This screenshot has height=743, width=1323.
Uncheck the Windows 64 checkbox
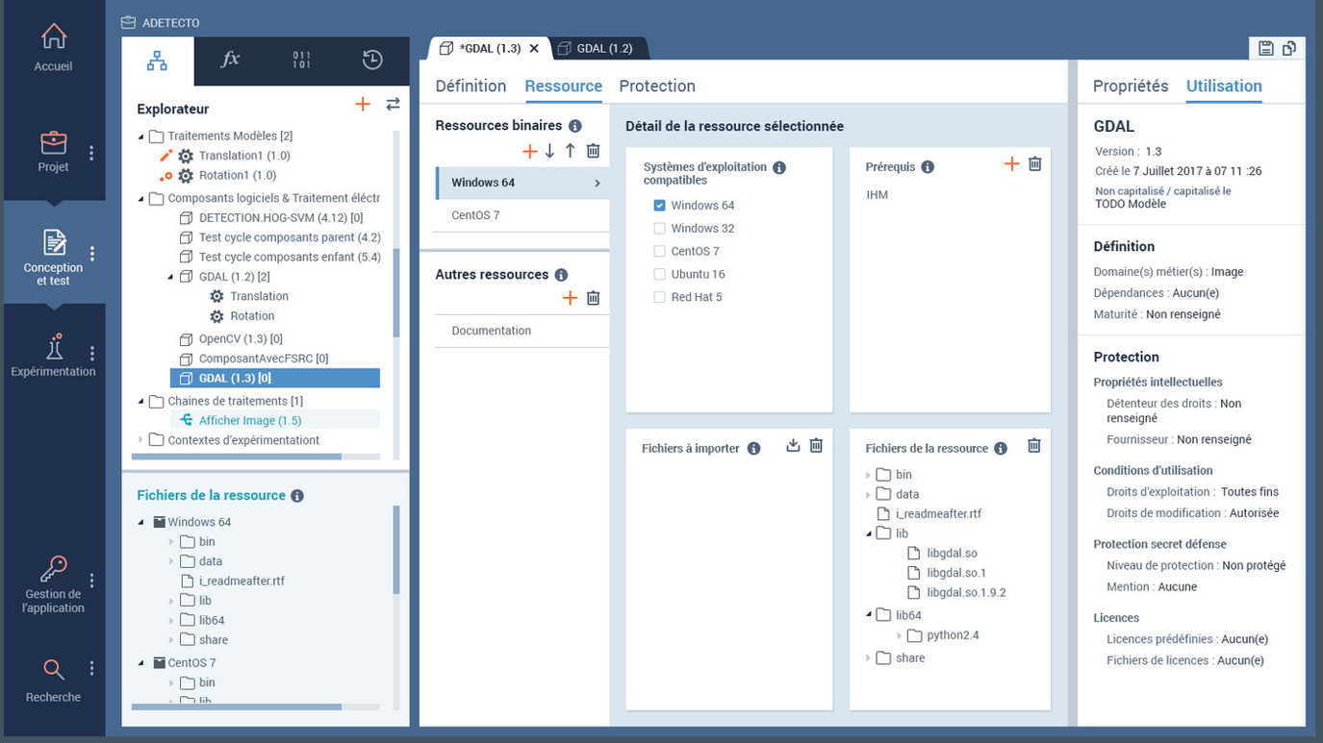tap(659, 206)
